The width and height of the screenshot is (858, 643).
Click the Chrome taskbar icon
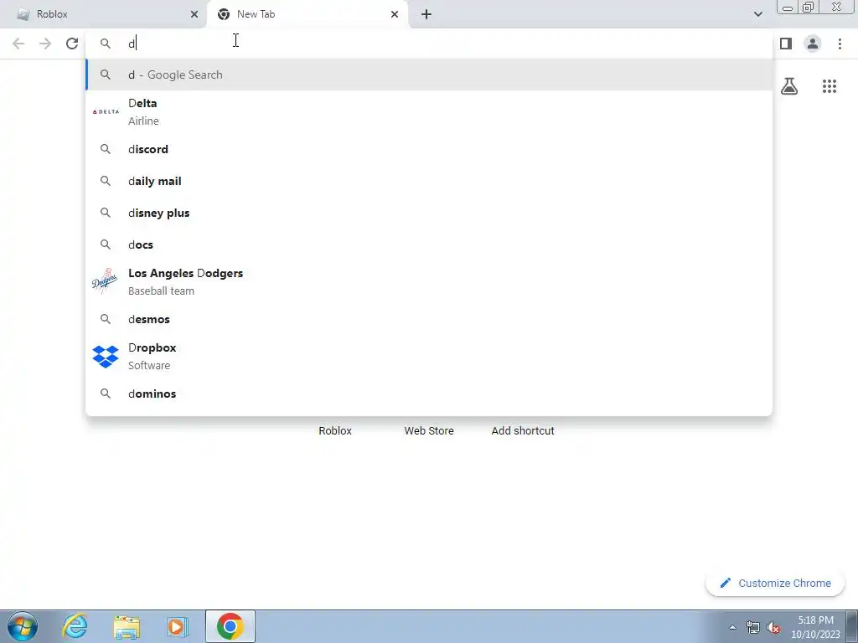(x=230, y=626)
